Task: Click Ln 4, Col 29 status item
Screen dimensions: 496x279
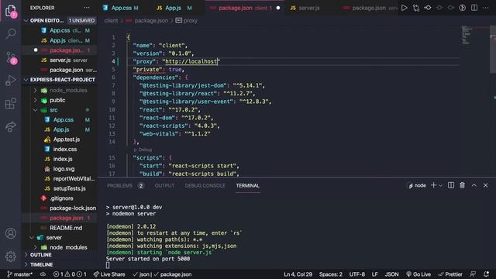Action: pos(298,274)
